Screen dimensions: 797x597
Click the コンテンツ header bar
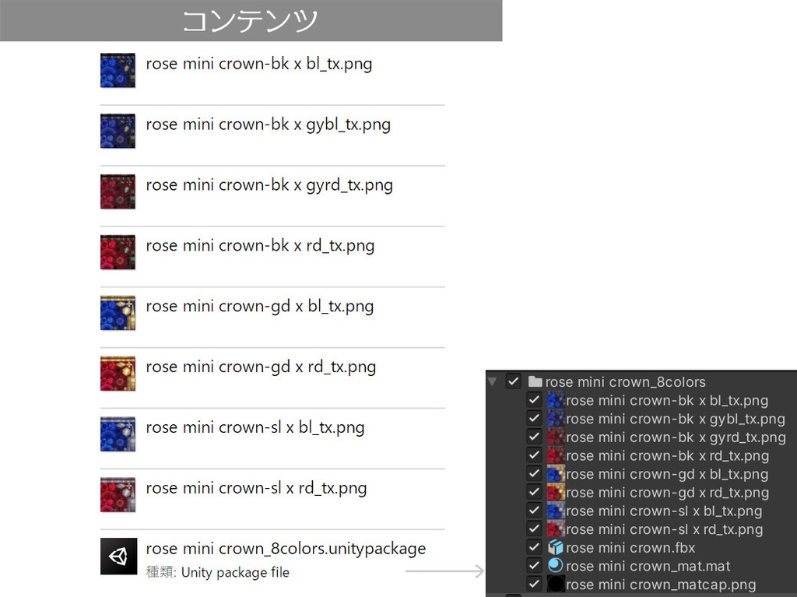251,20
